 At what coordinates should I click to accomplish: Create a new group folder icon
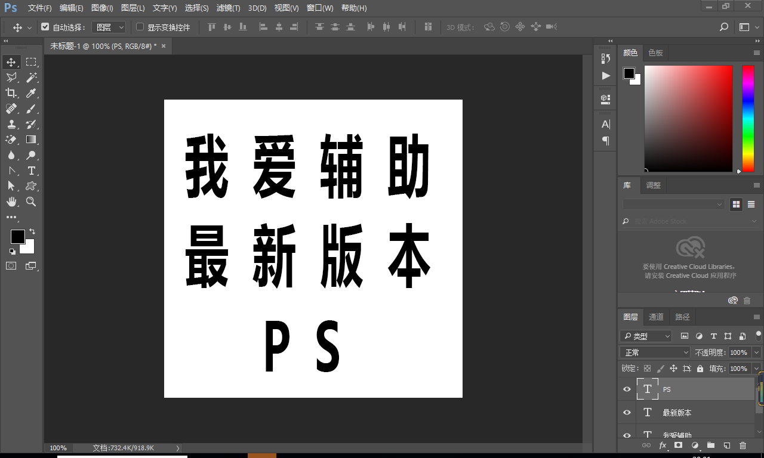coord(710,445)
